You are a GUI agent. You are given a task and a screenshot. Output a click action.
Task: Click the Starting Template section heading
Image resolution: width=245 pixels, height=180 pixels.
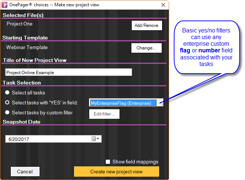coord(25,38)
